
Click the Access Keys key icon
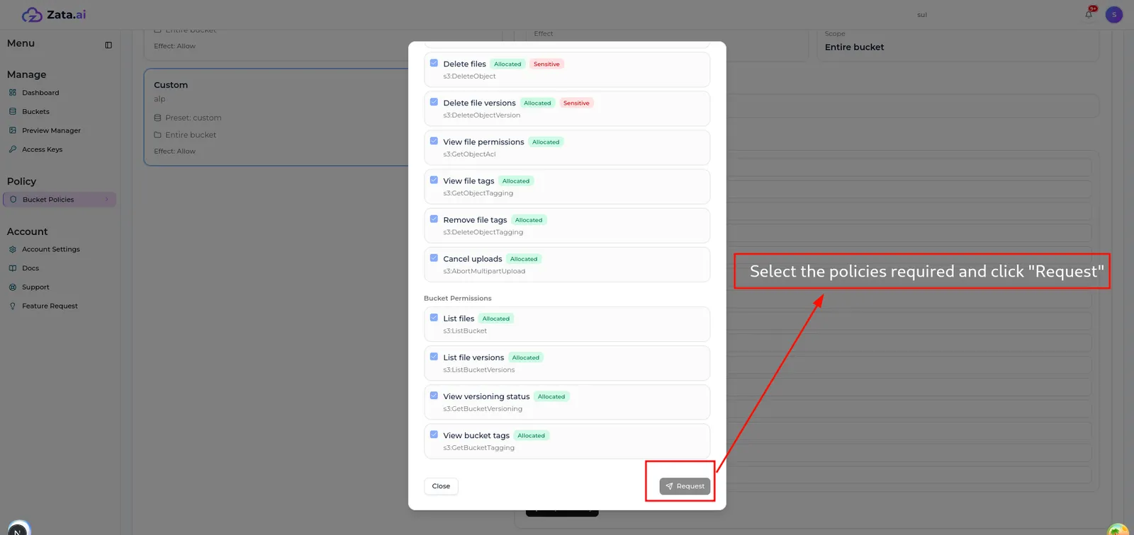(13, 149)
